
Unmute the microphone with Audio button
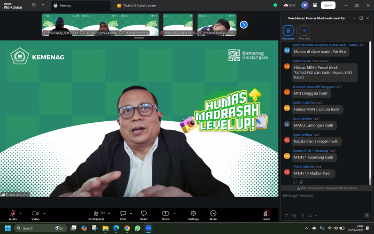click(13, 215)
